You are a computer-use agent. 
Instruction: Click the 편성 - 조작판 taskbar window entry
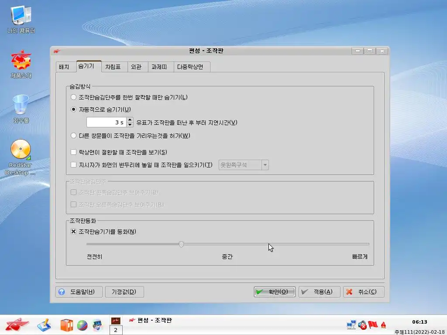(x=151, y=320)
